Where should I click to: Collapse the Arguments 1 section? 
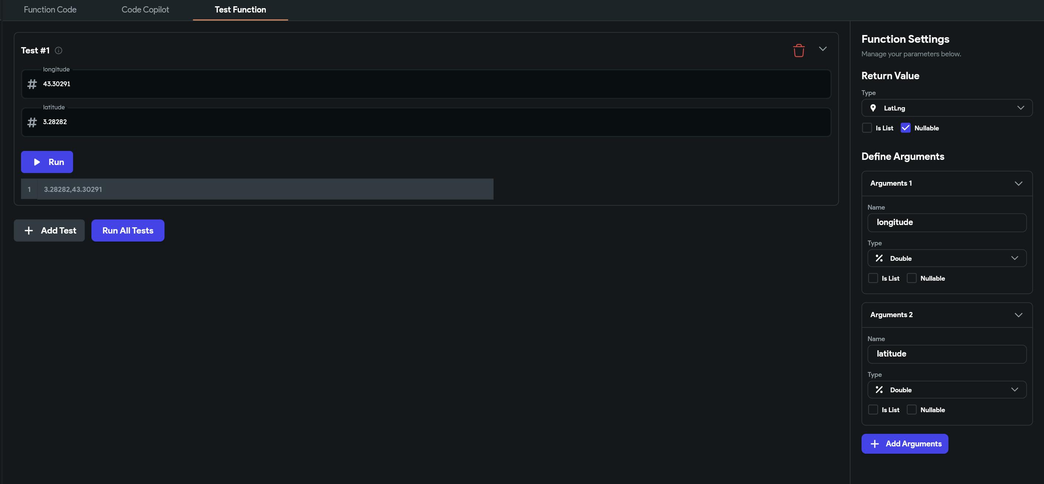(x=1018, y=183)
